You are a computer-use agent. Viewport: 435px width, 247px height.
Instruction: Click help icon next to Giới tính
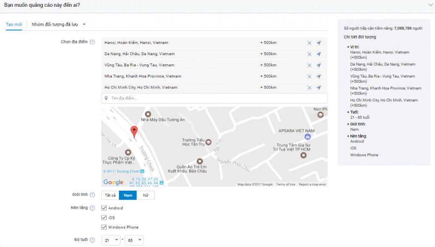click(92, 195)
